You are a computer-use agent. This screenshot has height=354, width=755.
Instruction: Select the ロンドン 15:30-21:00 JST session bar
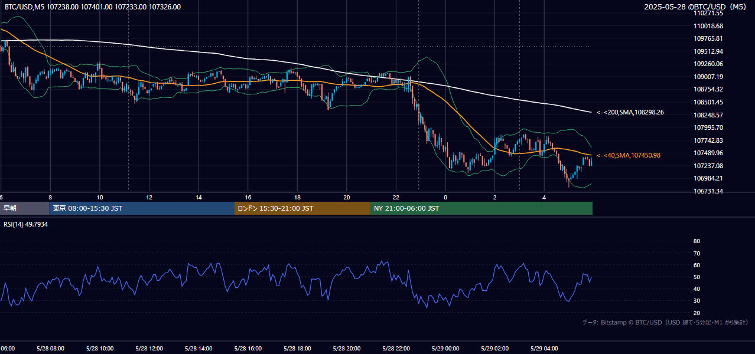coord(302,208)
